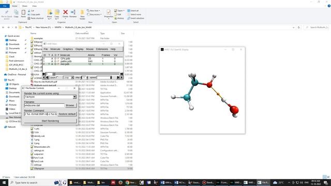Click 'New Volume (F:)' in breadcrumb path
The height and width of the screenshot is (186, 331).
pos(43,27)
